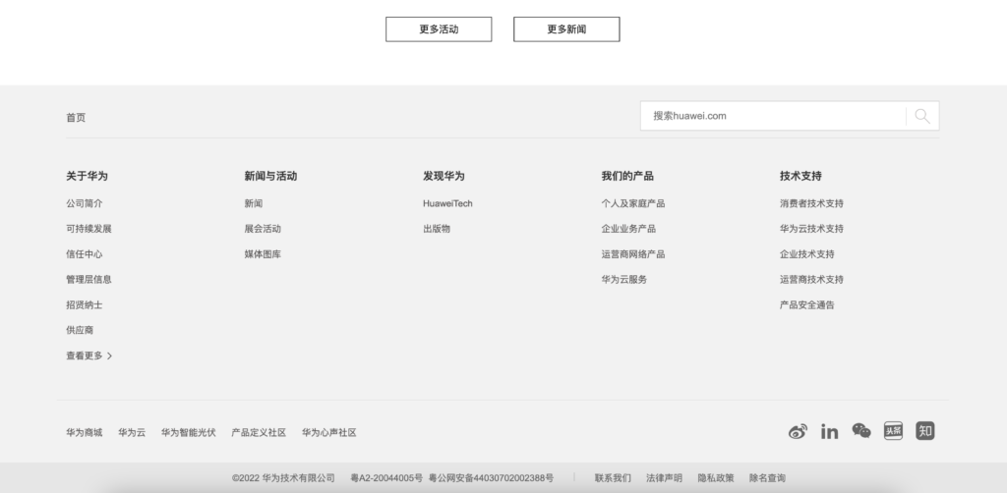
Task: Click the search magnifier icon
Action: click(921, 116)
